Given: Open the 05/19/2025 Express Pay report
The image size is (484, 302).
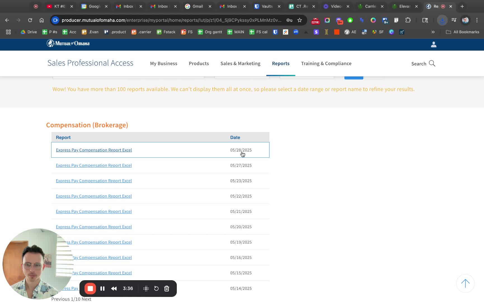Looking at the screenshot, I should point(99,242).
